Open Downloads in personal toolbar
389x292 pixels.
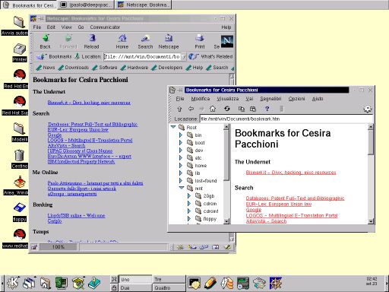tap(74, 68)
